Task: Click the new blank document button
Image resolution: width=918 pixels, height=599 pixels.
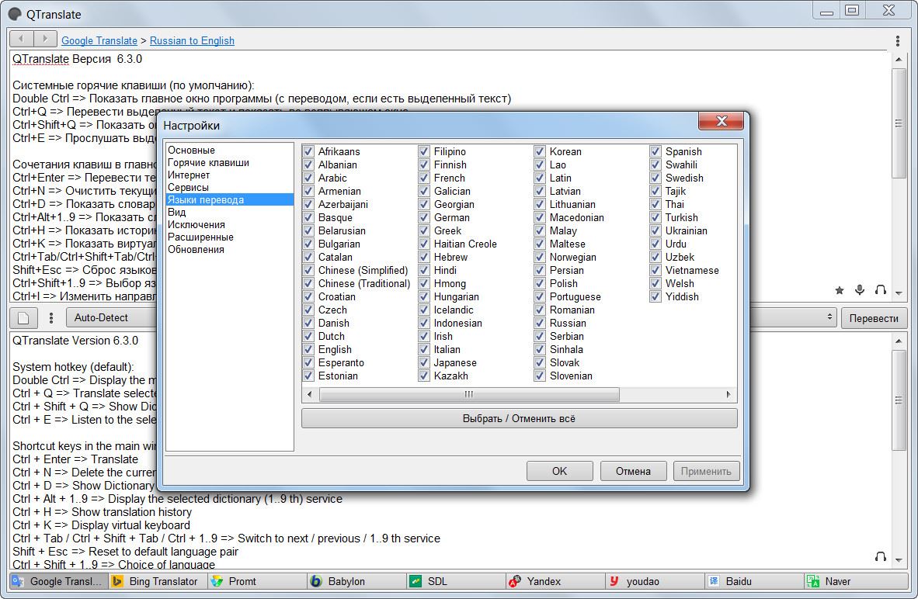Action: tap(23, 317)
